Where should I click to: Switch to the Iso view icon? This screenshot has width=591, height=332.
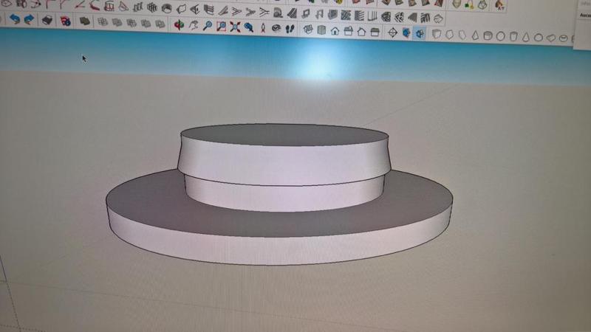click(x=308, y=30)
